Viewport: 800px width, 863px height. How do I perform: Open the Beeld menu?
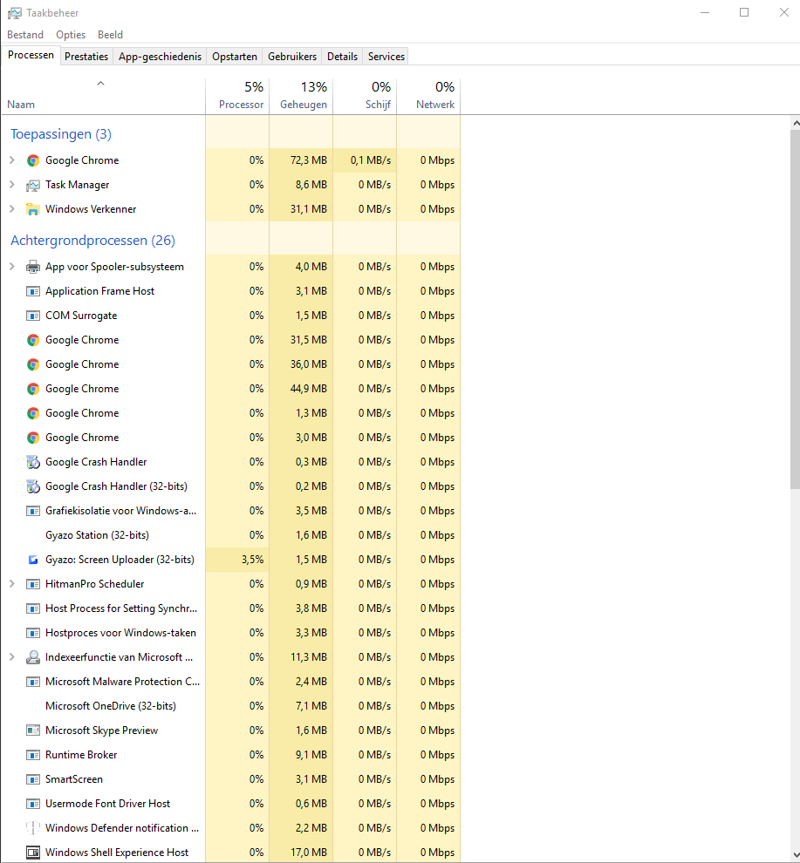(x=110, y=35)
